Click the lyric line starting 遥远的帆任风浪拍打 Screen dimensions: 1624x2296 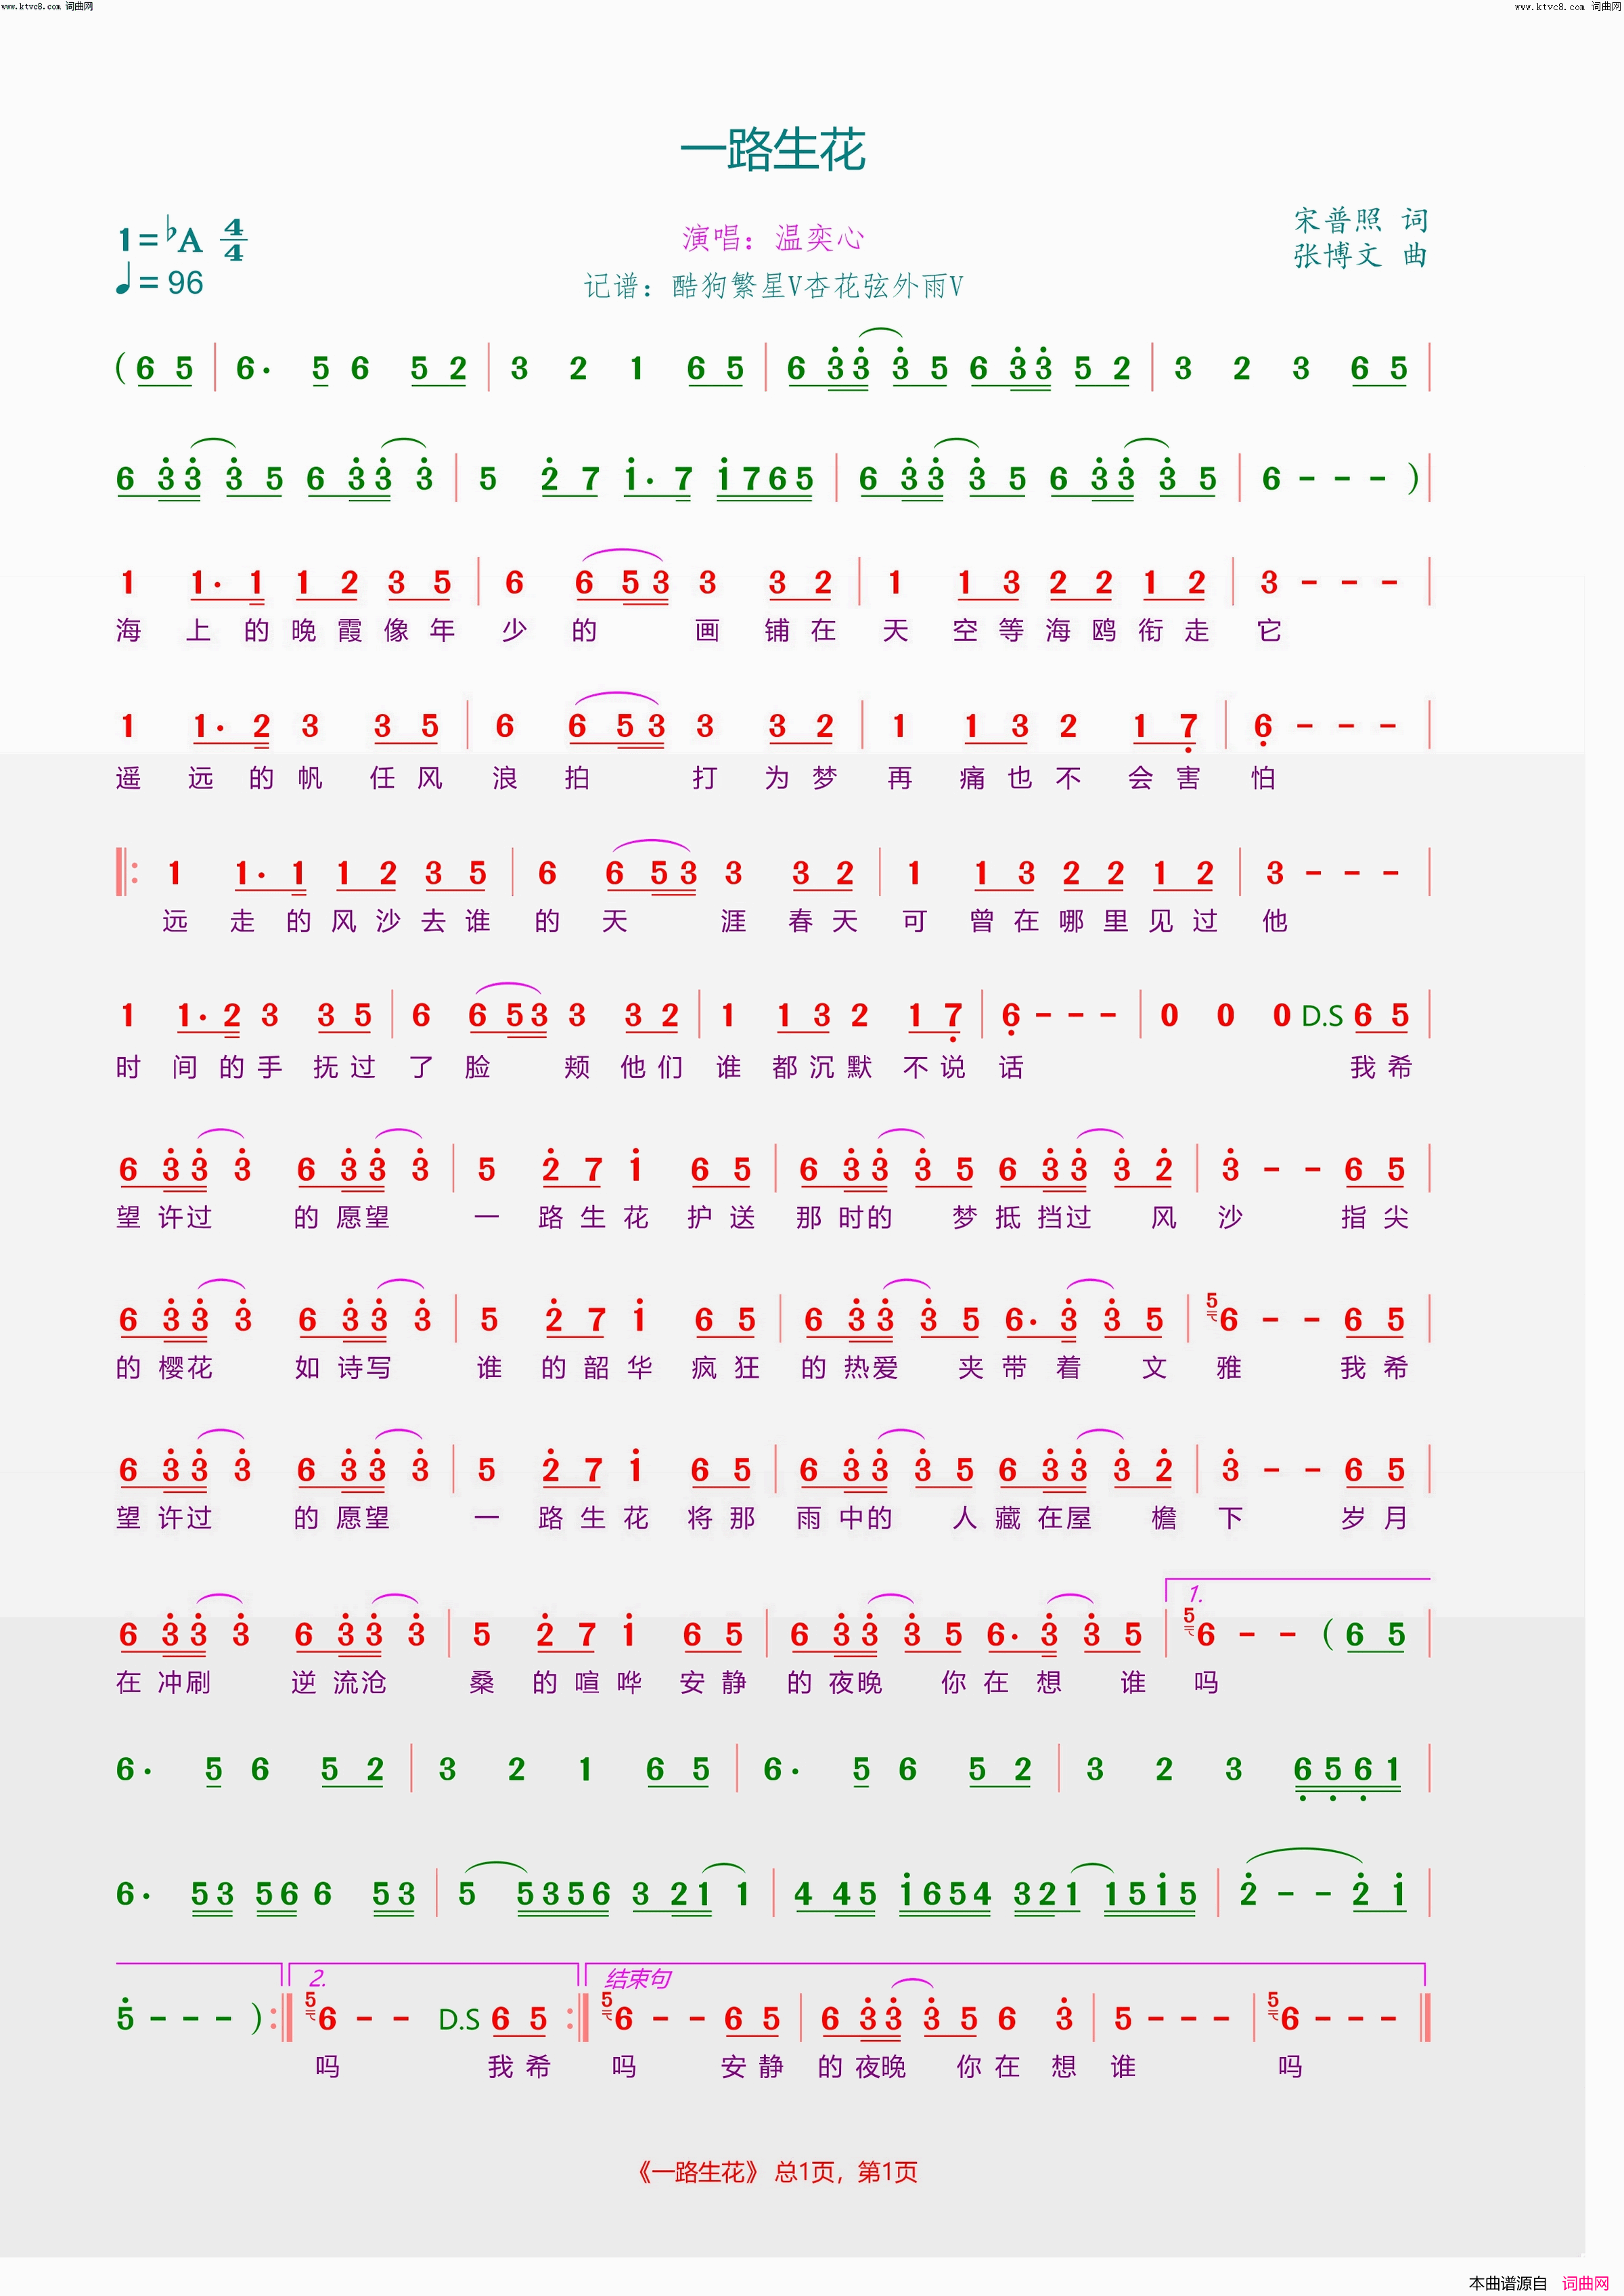point(695,778)
